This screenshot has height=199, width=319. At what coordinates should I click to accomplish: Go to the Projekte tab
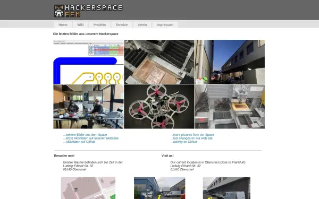coord(100,25)
